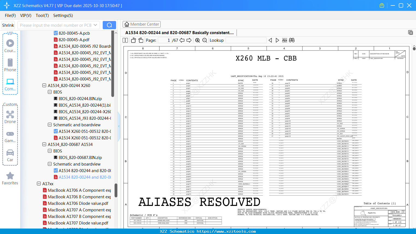Click the file tree scrollbar upper thumb

click(x=113, y=64)
